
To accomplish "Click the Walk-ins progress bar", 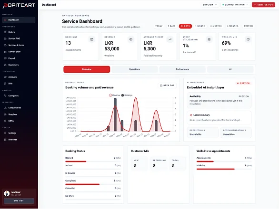I will click(x=224, y=169).
